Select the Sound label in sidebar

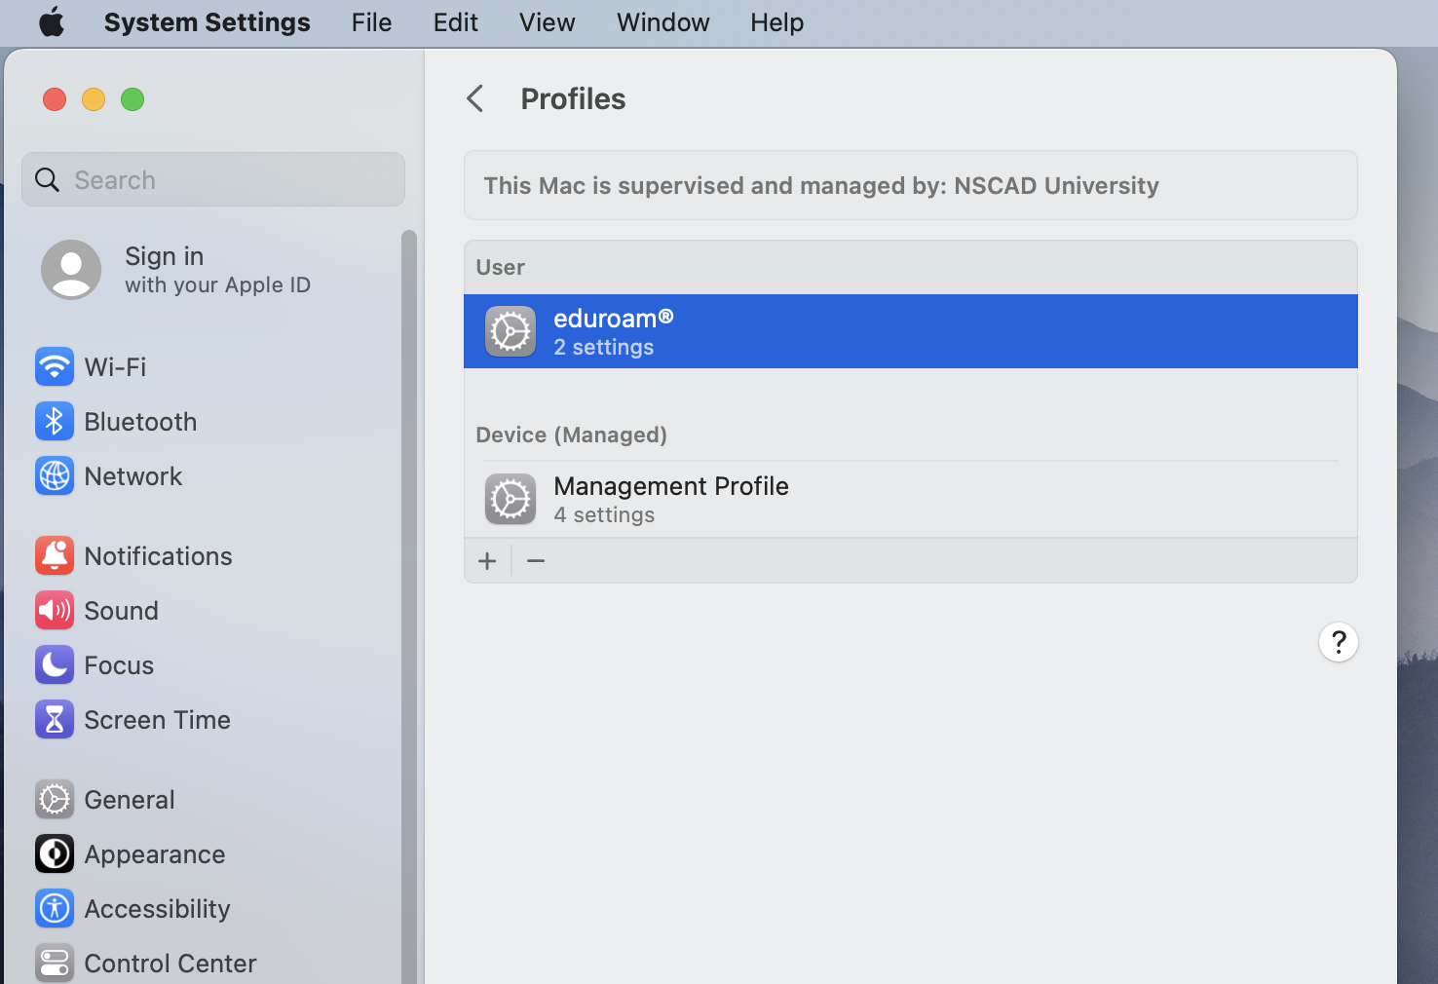point(121,611)
